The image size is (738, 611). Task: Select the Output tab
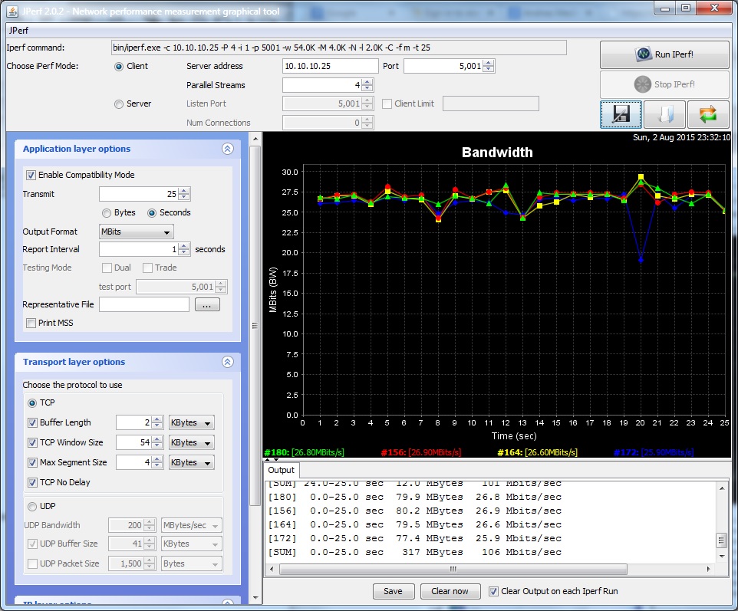[x=281, y=471]
